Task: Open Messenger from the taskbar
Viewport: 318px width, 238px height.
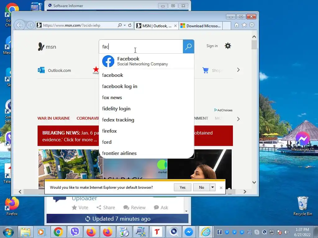Action: [x=189, y=232]
